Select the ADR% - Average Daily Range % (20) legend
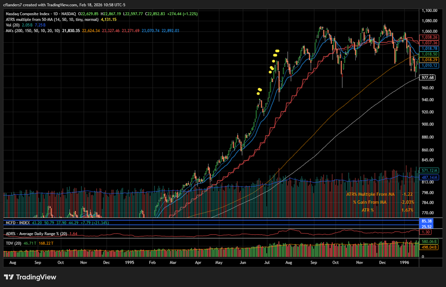Image resolution: width=446 pixels, height=287 pixels. 36,234
